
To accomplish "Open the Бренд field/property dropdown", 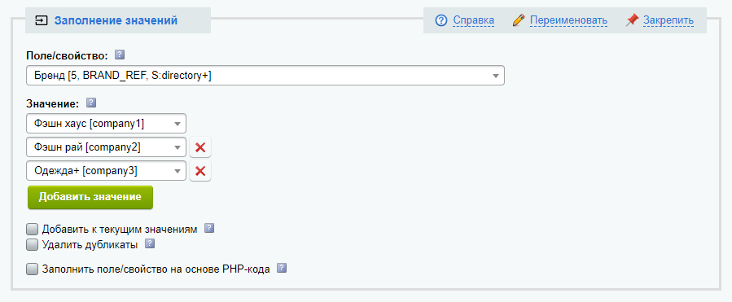I will pos(265,76).
